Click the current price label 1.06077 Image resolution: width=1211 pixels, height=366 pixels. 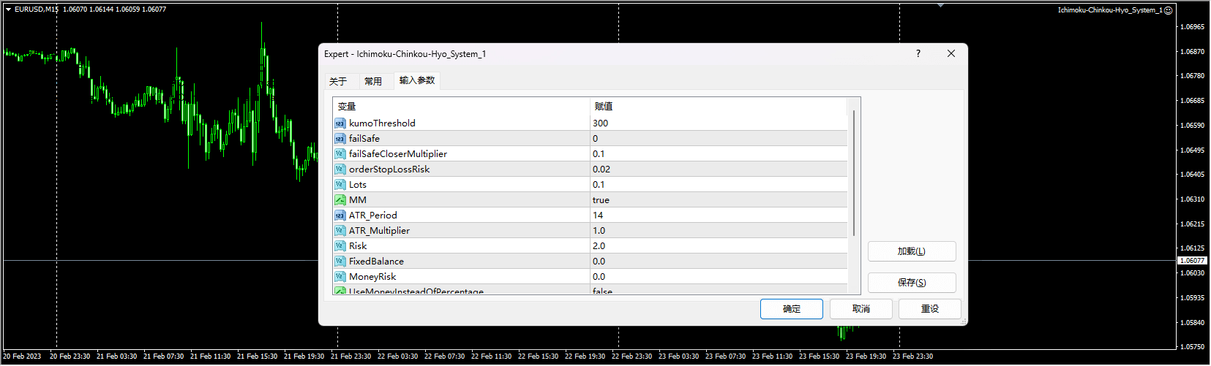(x=1192, y=261)
